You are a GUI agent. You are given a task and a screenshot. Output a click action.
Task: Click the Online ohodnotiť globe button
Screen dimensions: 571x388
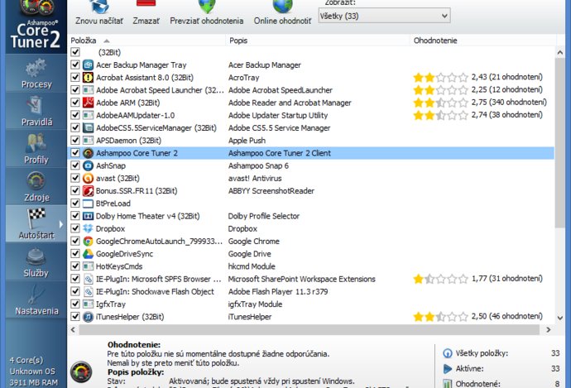(282, 13)
